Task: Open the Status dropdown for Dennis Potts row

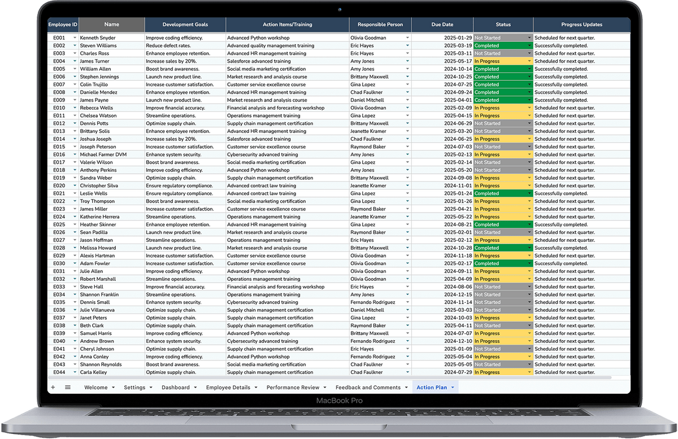Action: (x=529, y=123)
